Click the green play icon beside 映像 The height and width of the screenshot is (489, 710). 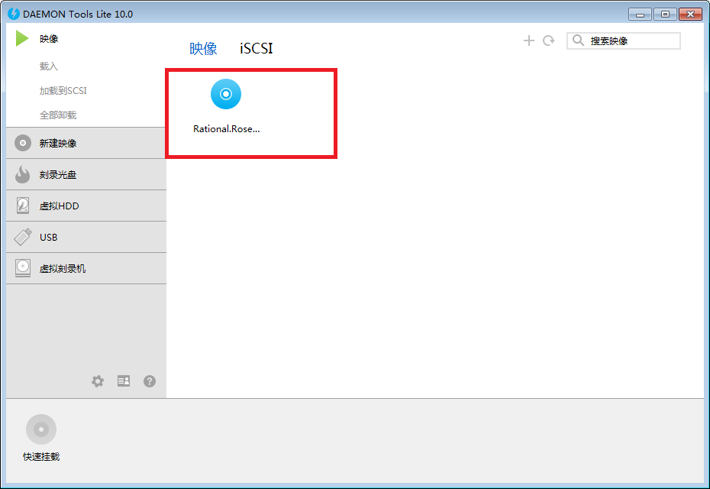[x=22, y=38]
